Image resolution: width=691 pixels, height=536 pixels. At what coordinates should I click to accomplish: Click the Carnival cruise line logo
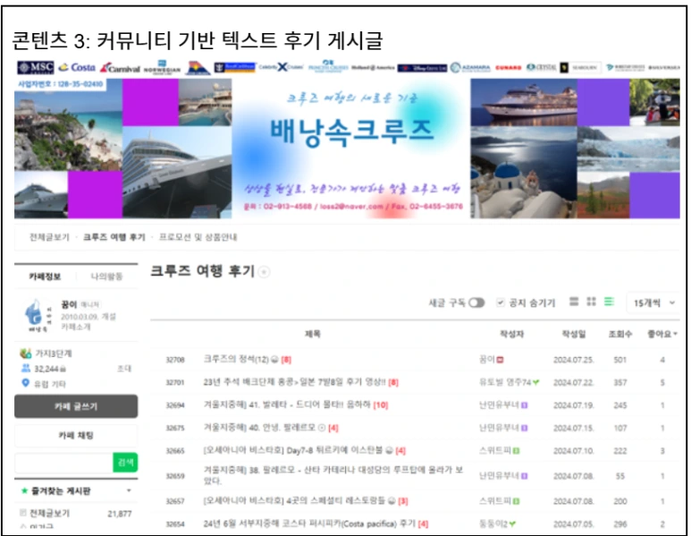(120, 68)
